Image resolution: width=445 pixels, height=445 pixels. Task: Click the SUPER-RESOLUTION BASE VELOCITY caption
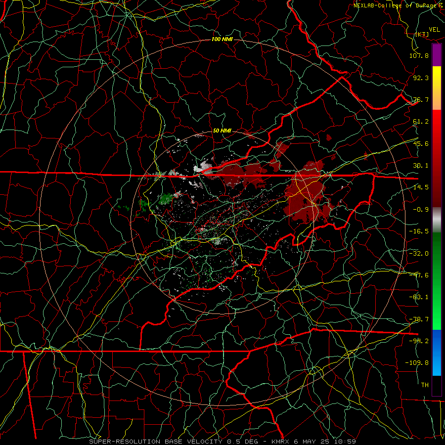[x=156, y=442]
